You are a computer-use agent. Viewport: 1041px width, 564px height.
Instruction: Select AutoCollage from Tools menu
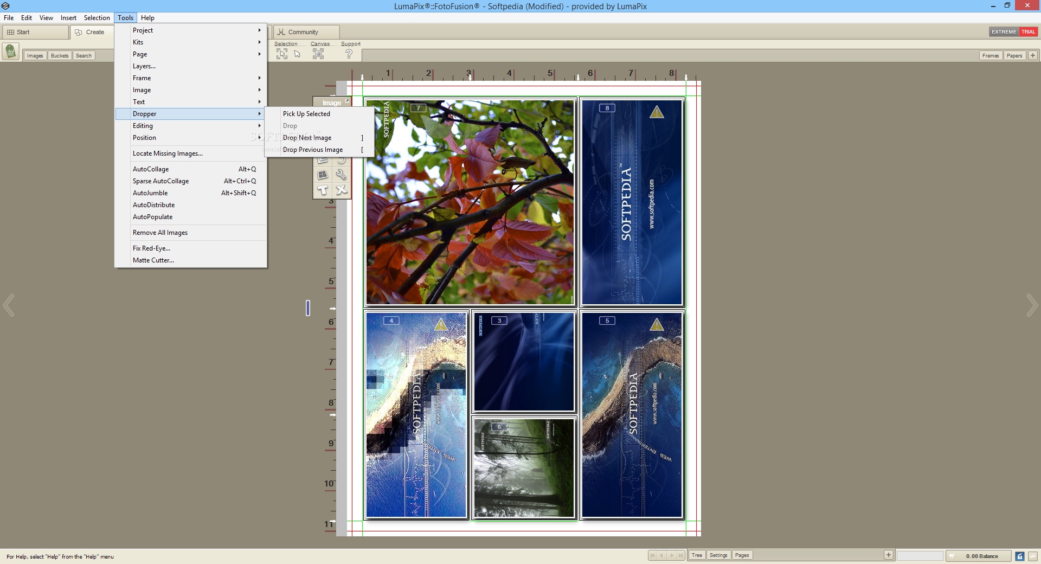pyautogui.click(x=191, y=169)
